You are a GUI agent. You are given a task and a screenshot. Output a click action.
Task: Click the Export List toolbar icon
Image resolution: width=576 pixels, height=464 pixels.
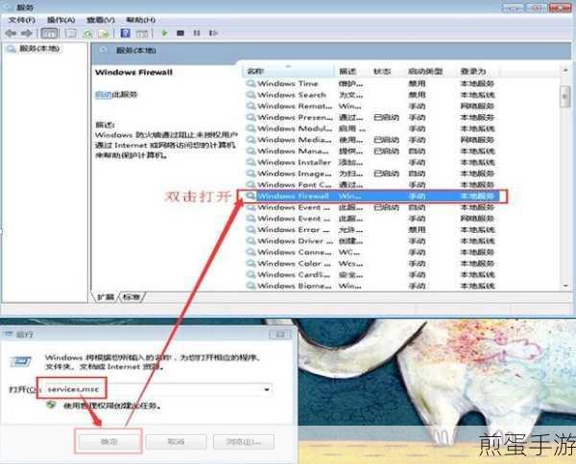click(x=105, y=34)
